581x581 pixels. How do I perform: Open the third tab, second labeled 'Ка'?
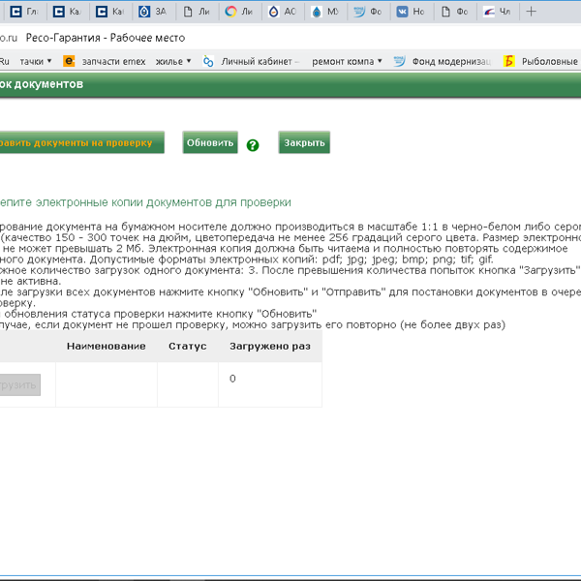click(x=110, y=12)
